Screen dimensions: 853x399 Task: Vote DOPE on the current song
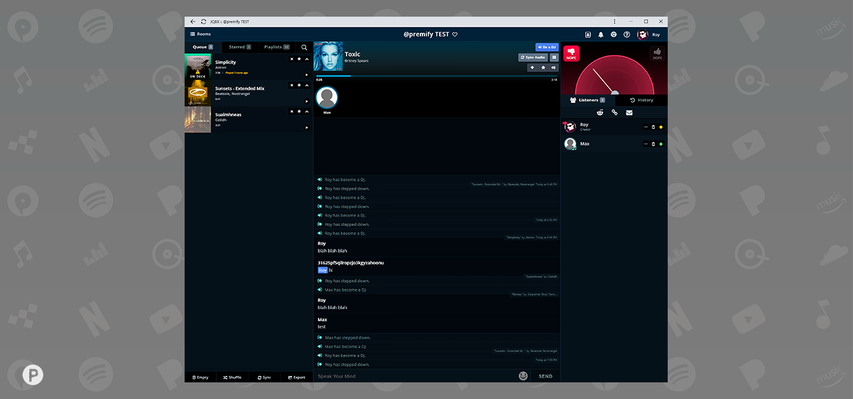click(x=657, y=53)
